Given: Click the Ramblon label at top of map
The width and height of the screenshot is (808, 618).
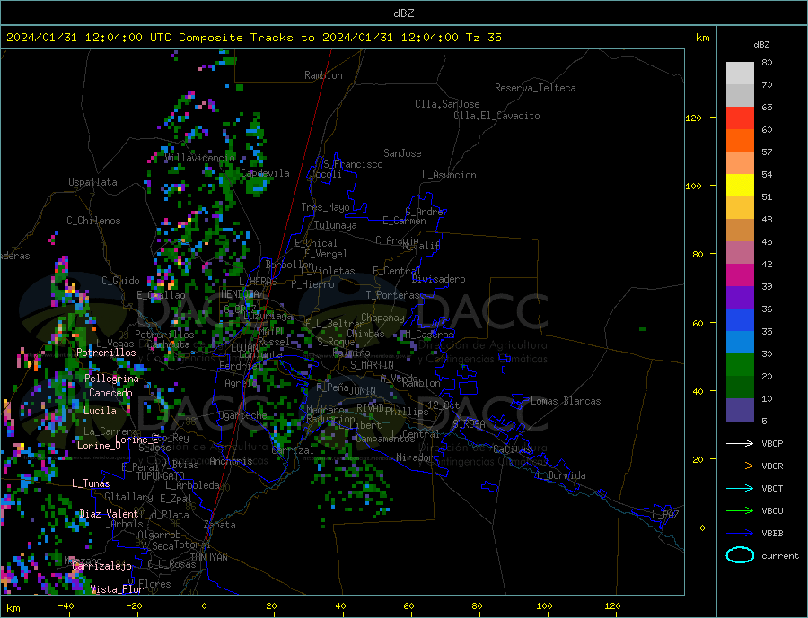Looking at the screenshot, I should coord(323,75).
